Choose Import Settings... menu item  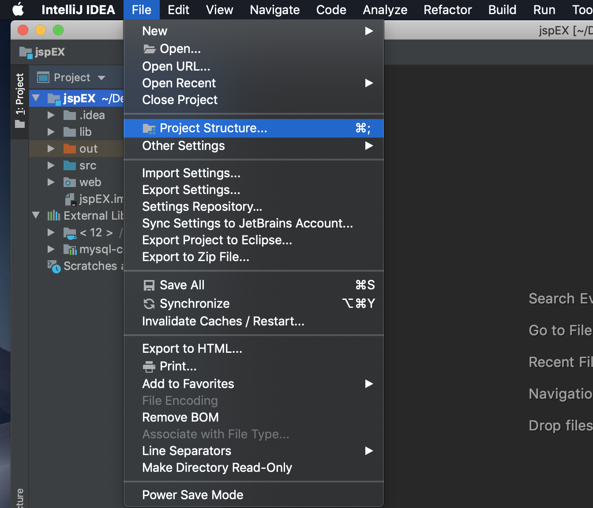pos(254,173)
